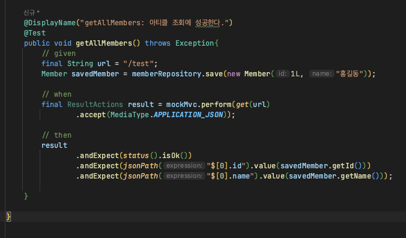Viewport: 406px width, 238px height.
Task: Click the 'void' keyword
Action: [62, 43]
